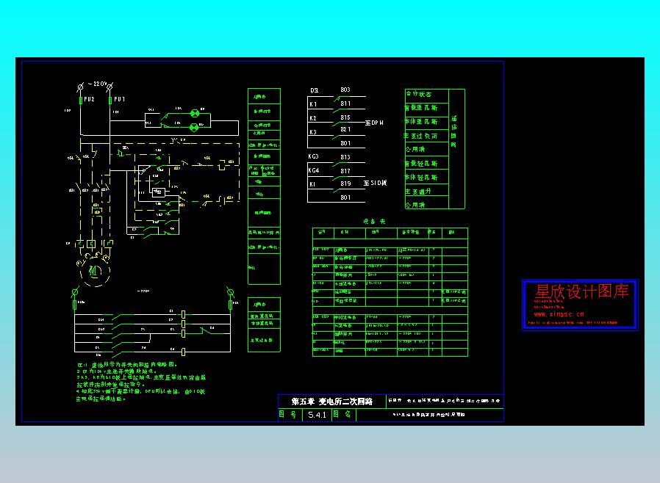Click the 有载重瓦斯 table cell
This screenshot has height=483, width=660.
[x=427, y=108]
